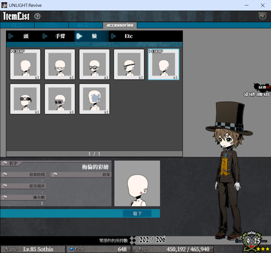271x253 pixels.
Task: Select the equipped earring accessory thumbnail
Action: click(25, 64)
